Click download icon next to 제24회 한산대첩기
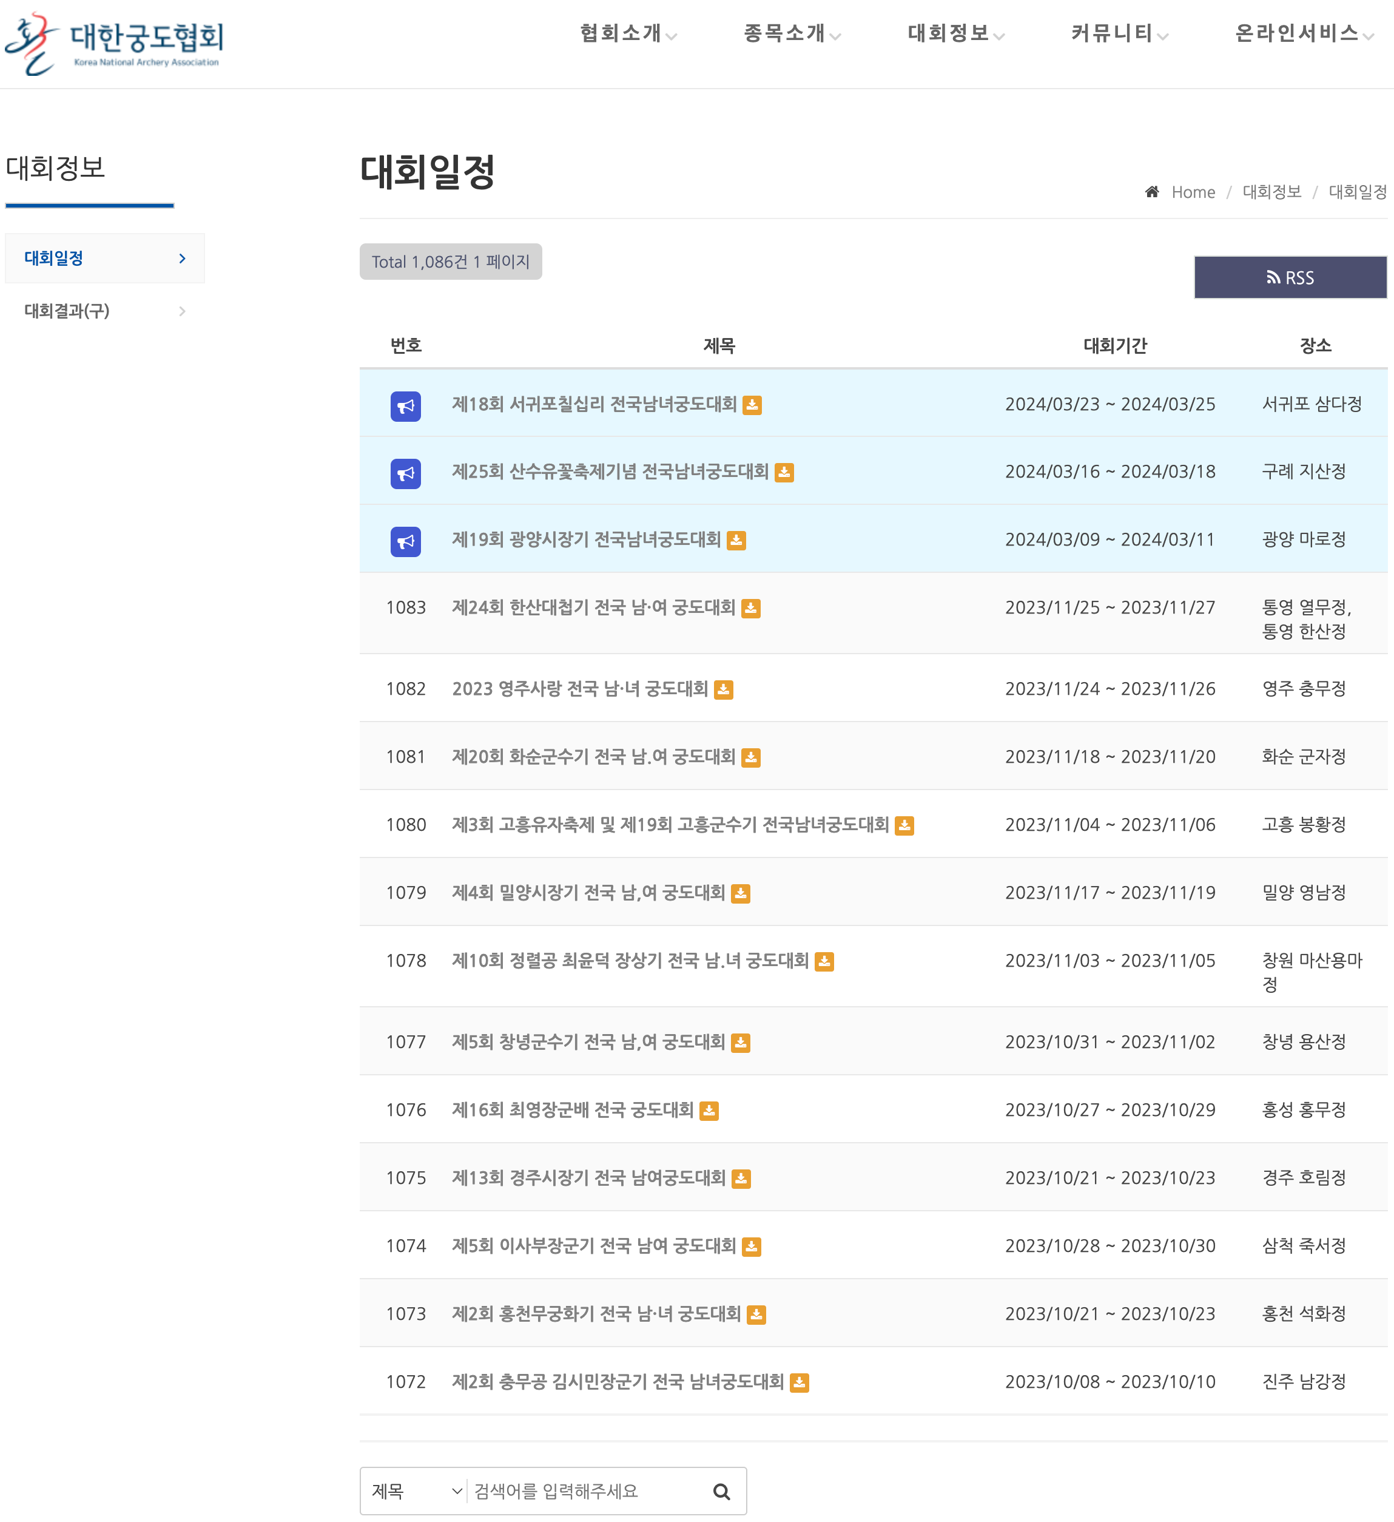1394x1522 pixels. pyautogui.click(x=750, y=609)
